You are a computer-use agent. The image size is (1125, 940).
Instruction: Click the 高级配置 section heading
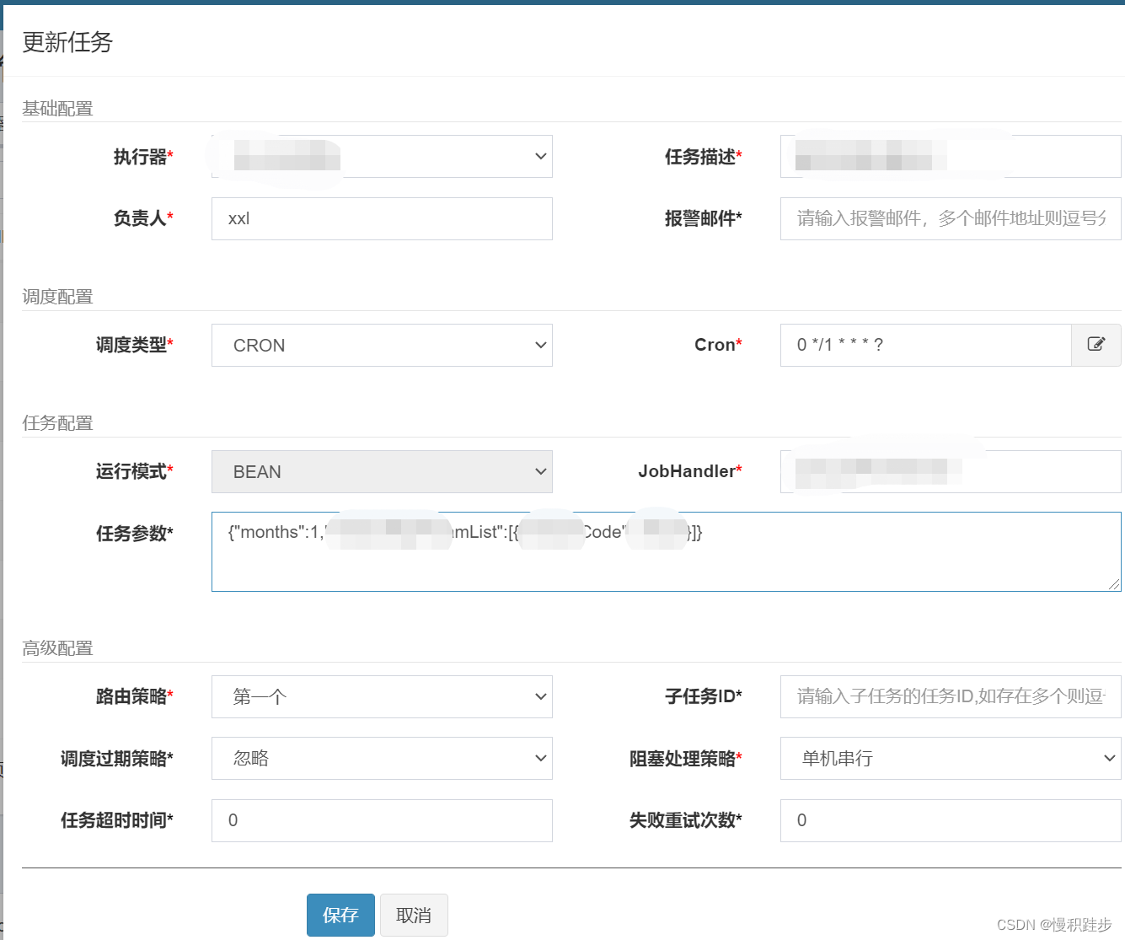(x=57, y=648)
